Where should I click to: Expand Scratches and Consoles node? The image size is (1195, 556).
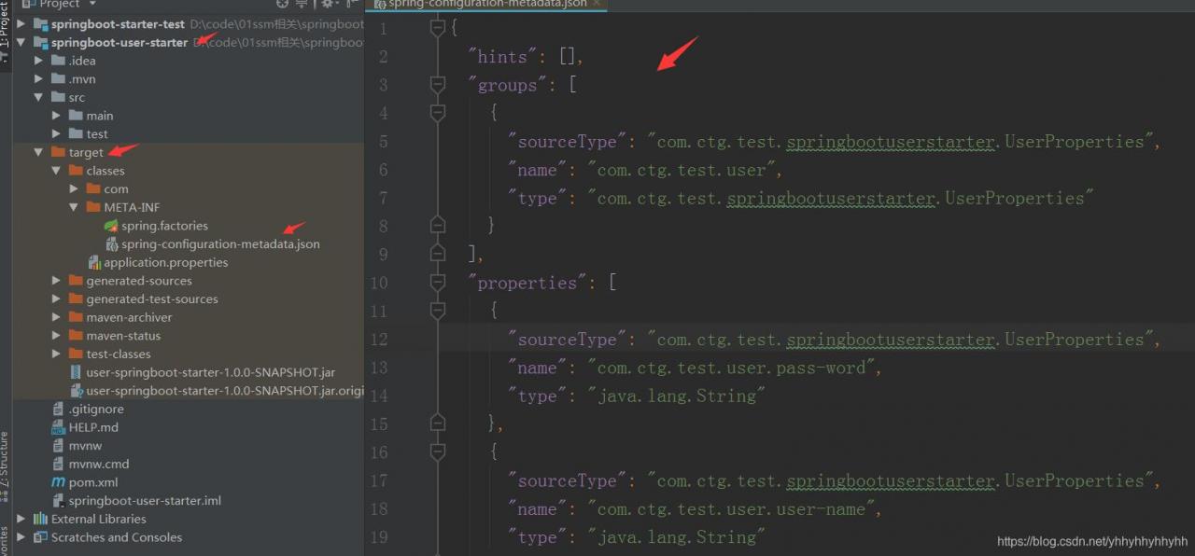(21, 537)
